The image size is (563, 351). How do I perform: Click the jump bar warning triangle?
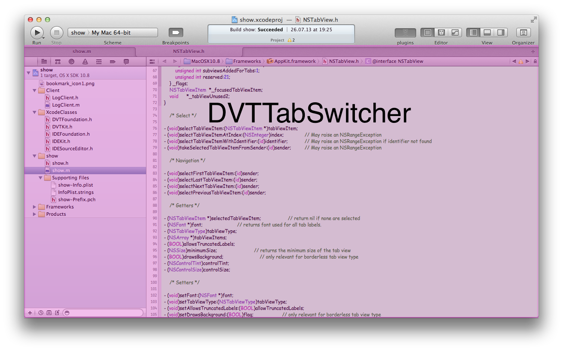coord(521,61)
